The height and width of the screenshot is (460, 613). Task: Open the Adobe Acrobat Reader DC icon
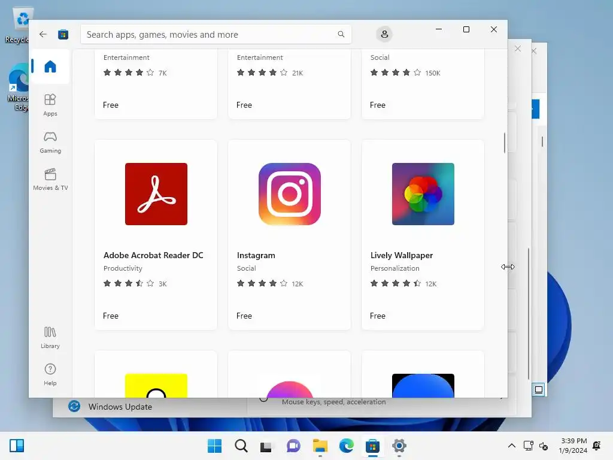(x=156, y=194)
